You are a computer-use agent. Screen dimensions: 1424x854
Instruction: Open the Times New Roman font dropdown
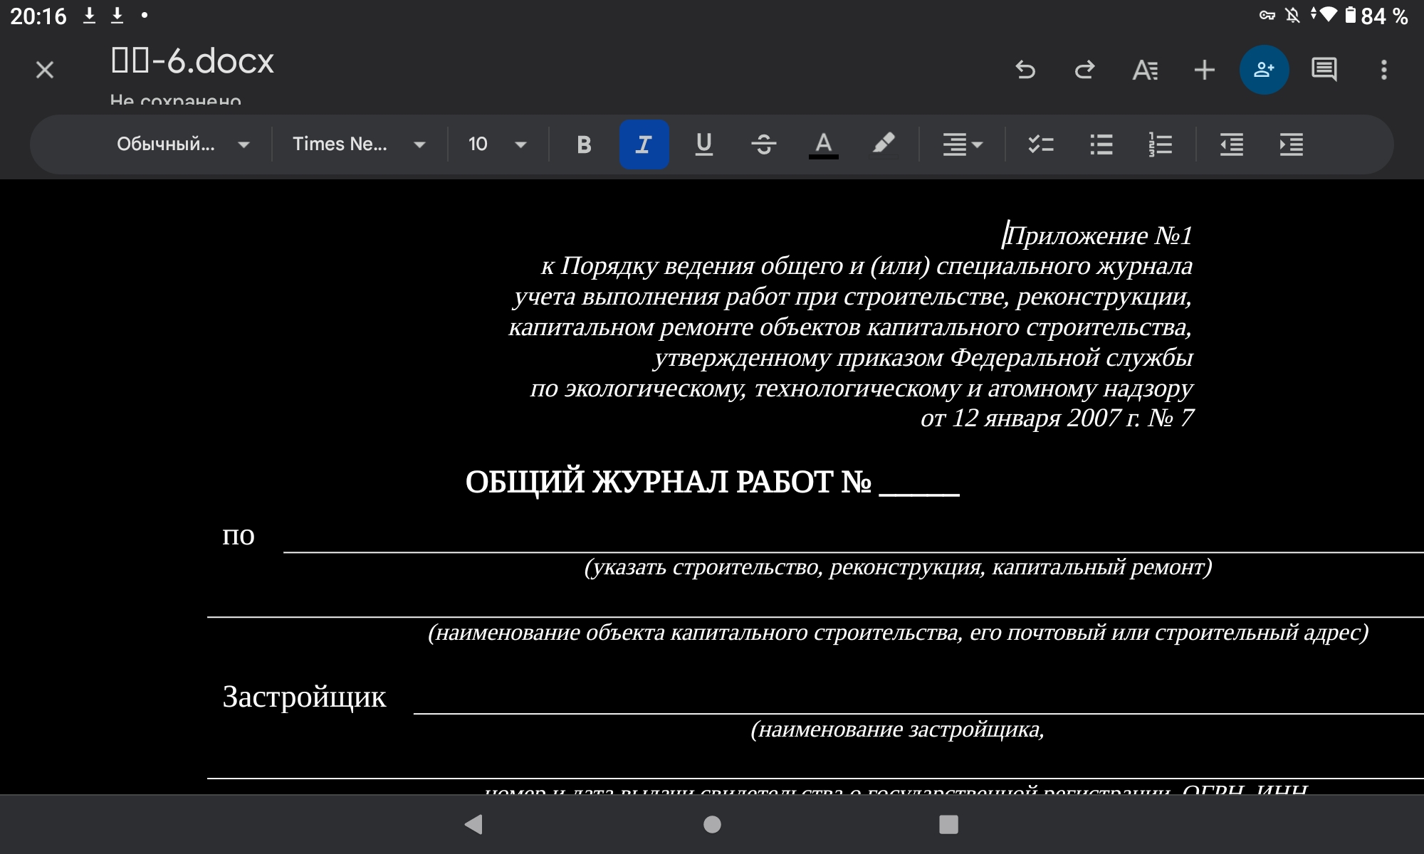pos(359,144)
